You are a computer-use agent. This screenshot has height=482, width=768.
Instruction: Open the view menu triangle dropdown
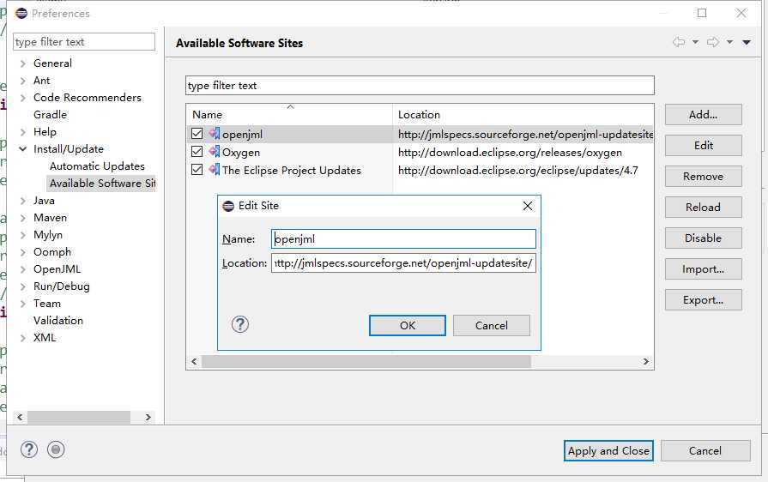point(747,43)
